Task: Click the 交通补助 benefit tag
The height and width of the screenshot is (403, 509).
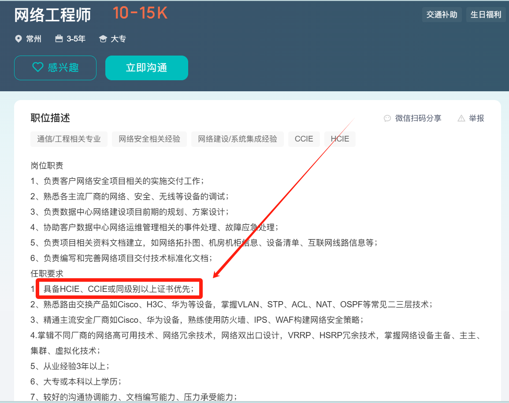Action: (442, 15)
